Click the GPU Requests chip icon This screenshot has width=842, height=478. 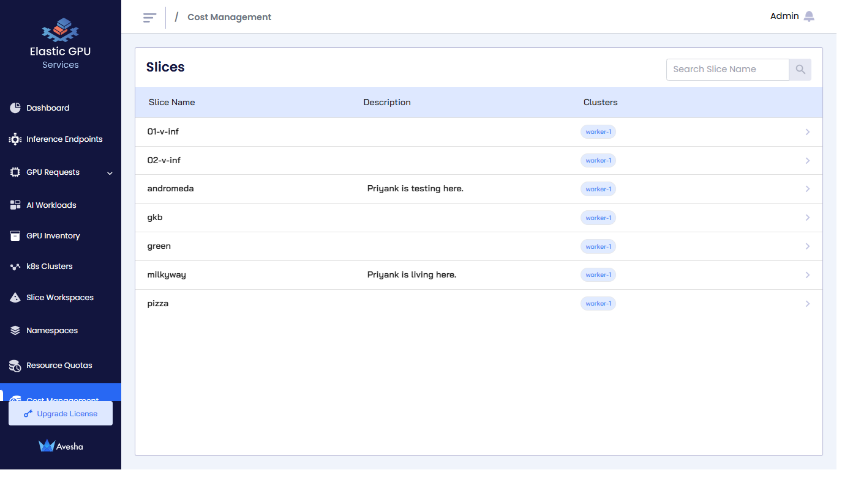point(15,172)
